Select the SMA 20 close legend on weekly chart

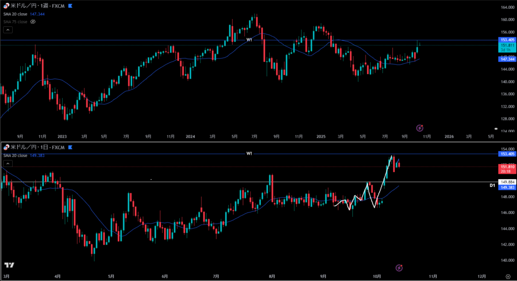[16, 14]
